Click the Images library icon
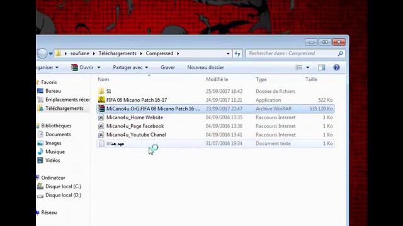 click(x=40, y=143)
